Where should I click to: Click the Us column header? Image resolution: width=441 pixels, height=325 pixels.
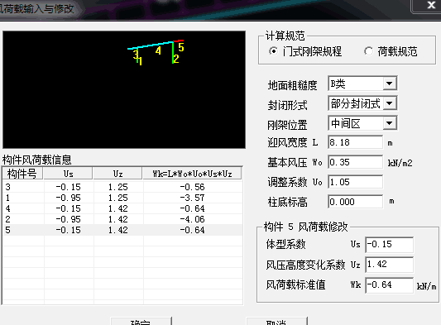point(68,174)
